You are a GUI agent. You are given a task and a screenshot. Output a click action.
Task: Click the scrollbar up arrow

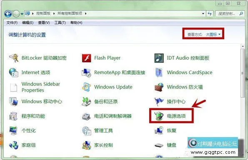click(243, 46)
